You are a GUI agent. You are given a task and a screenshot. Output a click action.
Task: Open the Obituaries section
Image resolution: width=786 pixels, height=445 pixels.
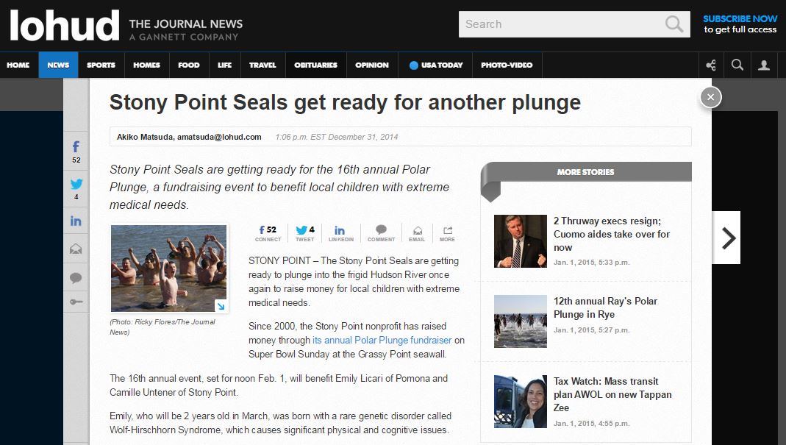click(x=316, y=65)
